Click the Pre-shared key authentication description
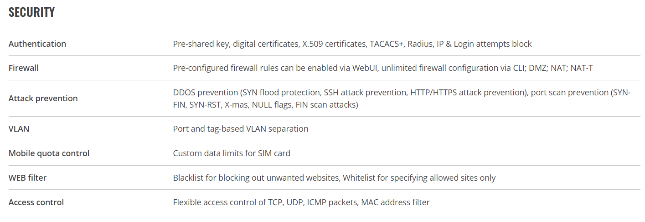The width and height of the screenshot is (645, 222). tap(352, 44)
